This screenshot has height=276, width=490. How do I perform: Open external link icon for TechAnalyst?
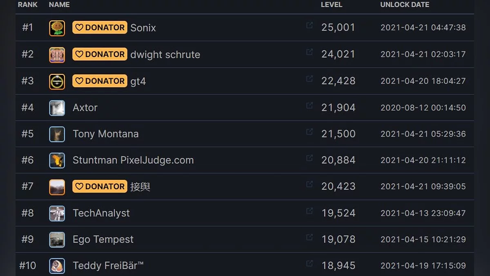310,211
